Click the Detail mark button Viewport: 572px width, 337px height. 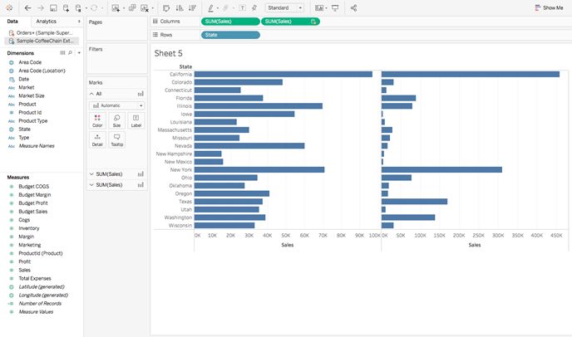click(x=97, y=140)
